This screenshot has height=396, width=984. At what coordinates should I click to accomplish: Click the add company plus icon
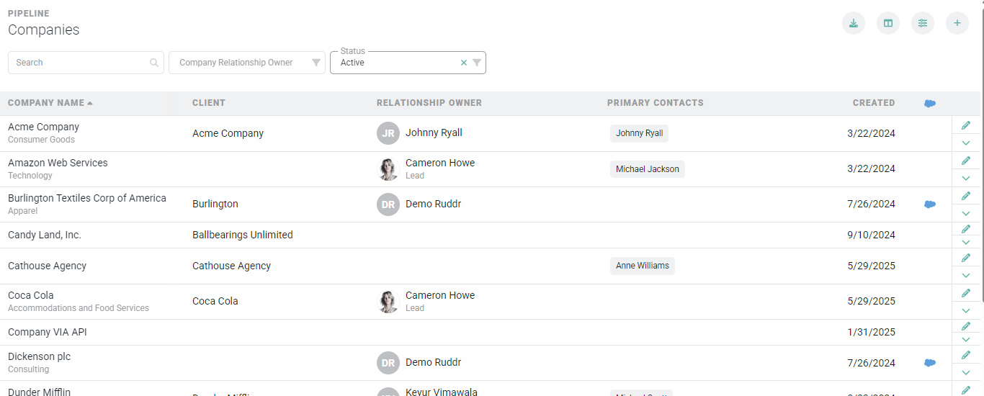pos(957,23)
